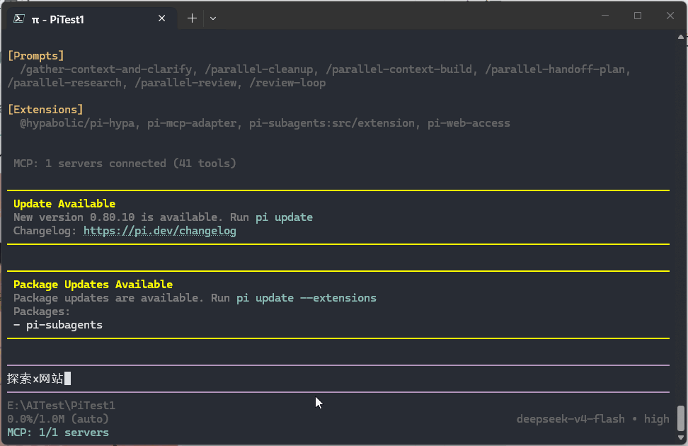The height and width of the screenshot is (446, 688).
Task: Click the Update Available heading
Action: 64,204
